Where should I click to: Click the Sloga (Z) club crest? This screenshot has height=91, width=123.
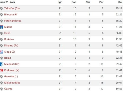2,52
